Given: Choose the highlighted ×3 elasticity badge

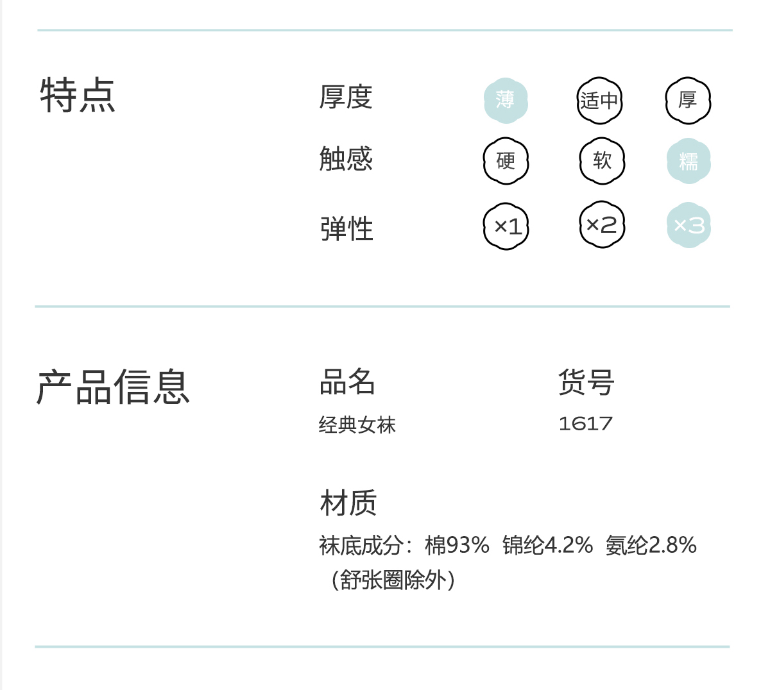Looking at the screenshot, I should point(689,225).
